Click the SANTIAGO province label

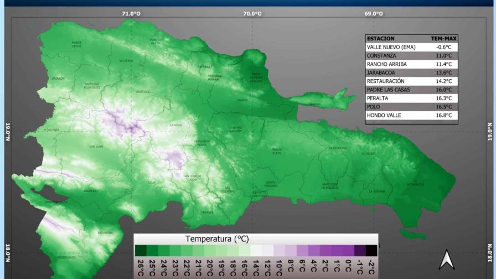point(143,92)
